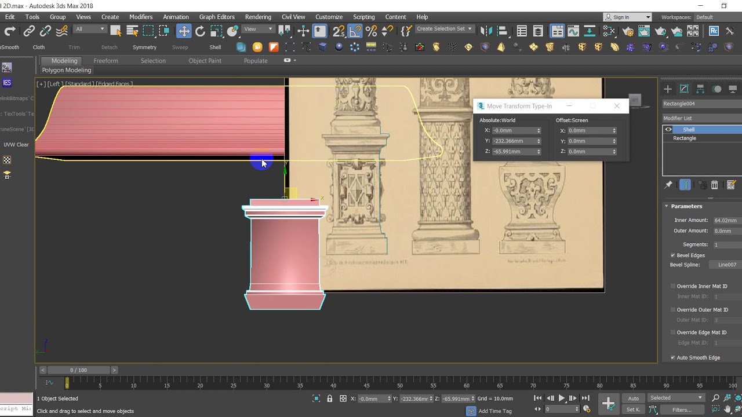Click the Isolate Selection toggle icon
742x417 pixels.
click(316, 398)
